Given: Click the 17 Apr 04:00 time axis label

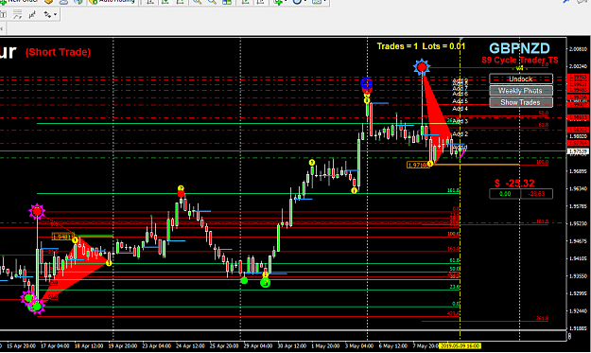Looking at the screenshot, I should [55, 345].
